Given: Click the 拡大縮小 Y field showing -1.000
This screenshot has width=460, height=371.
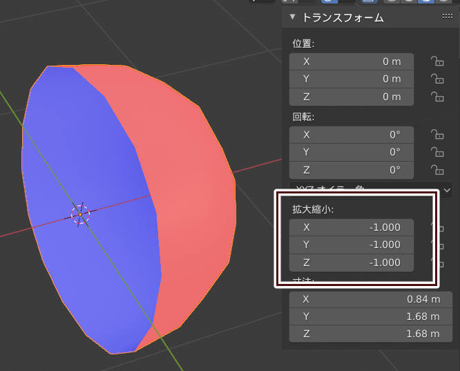Looking at the screenshot, I should click(x=351, y=245).
